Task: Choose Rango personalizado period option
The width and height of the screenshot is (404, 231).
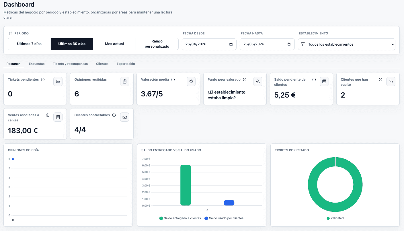Action: pos(157,44)
